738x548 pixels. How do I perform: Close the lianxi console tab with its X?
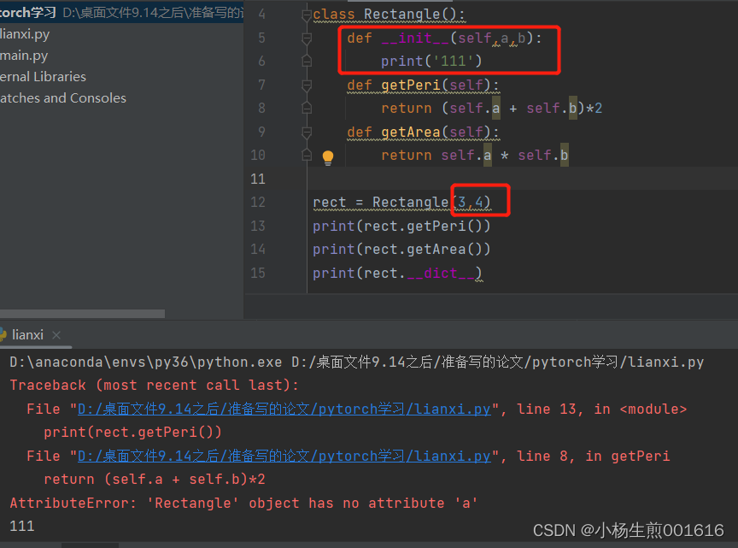pos(56,335)
